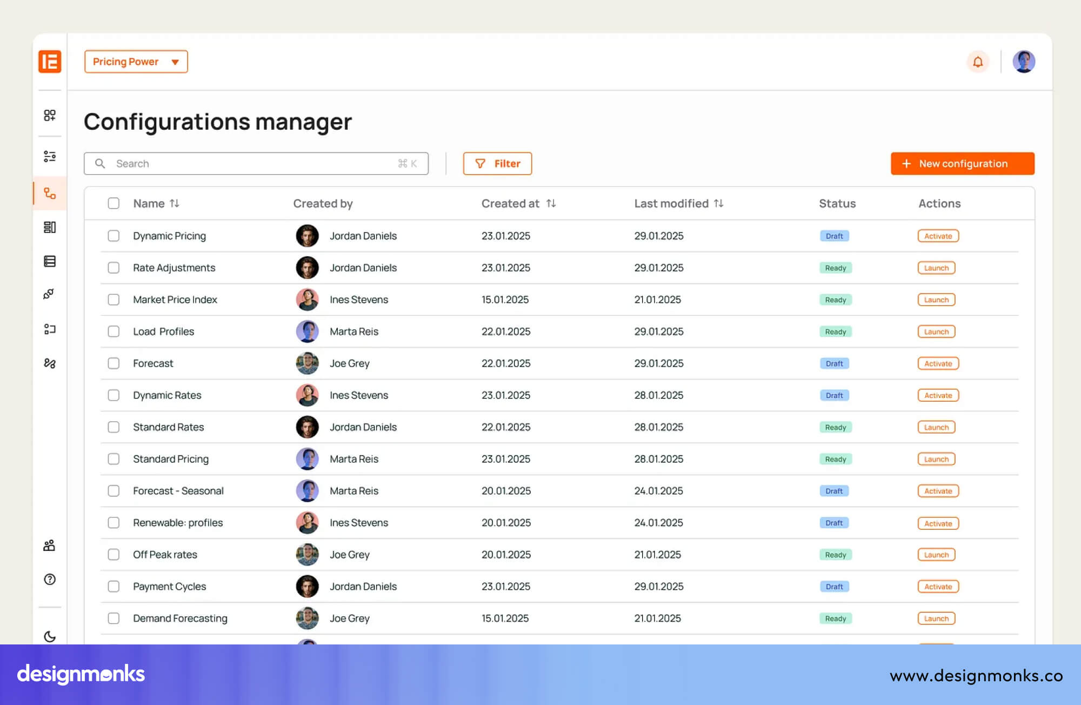This screenshot has width=1081, height=705.
Task: Activate the Renewable: profiles configuration
Action: (938, 523)
